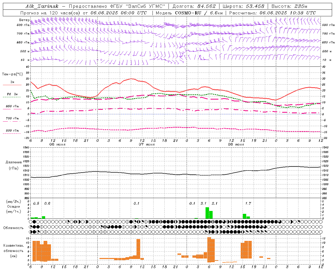Screen dimensions: 336x269
Task: Click the 0.5 precipitation amount value
Action: click(36, 203)
